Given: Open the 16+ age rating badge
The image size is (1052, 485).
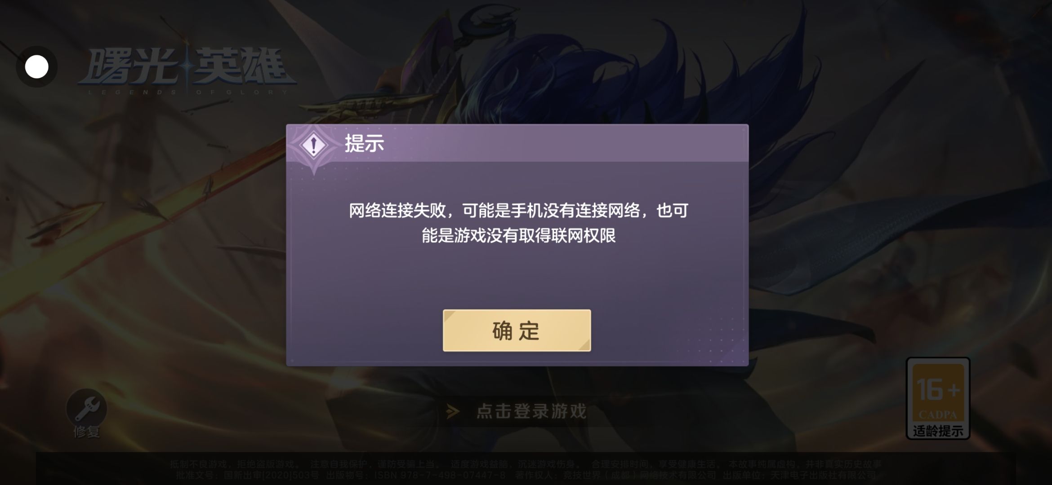Looking at the screenshot, I should pyautogui.click(x=938, y=398).
